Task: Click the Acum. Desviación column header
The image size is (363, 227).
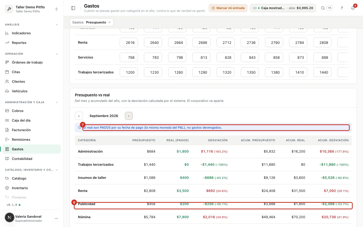Action: [333, 140]
